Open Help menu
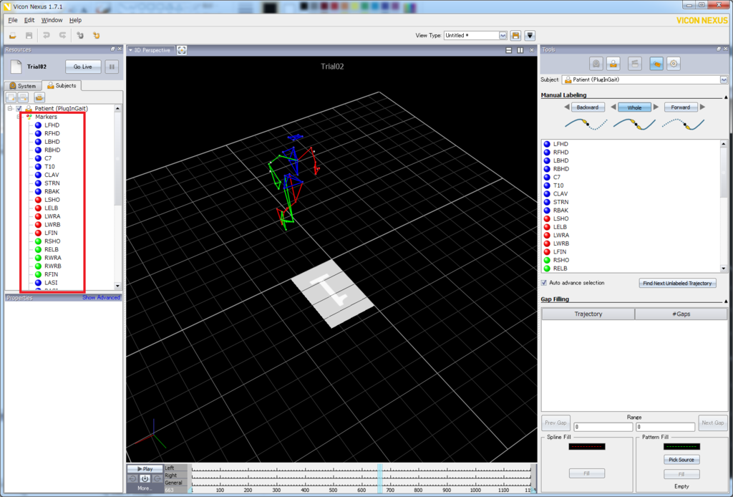The height and width of the screenshot is (497, 733). [75, 20]
